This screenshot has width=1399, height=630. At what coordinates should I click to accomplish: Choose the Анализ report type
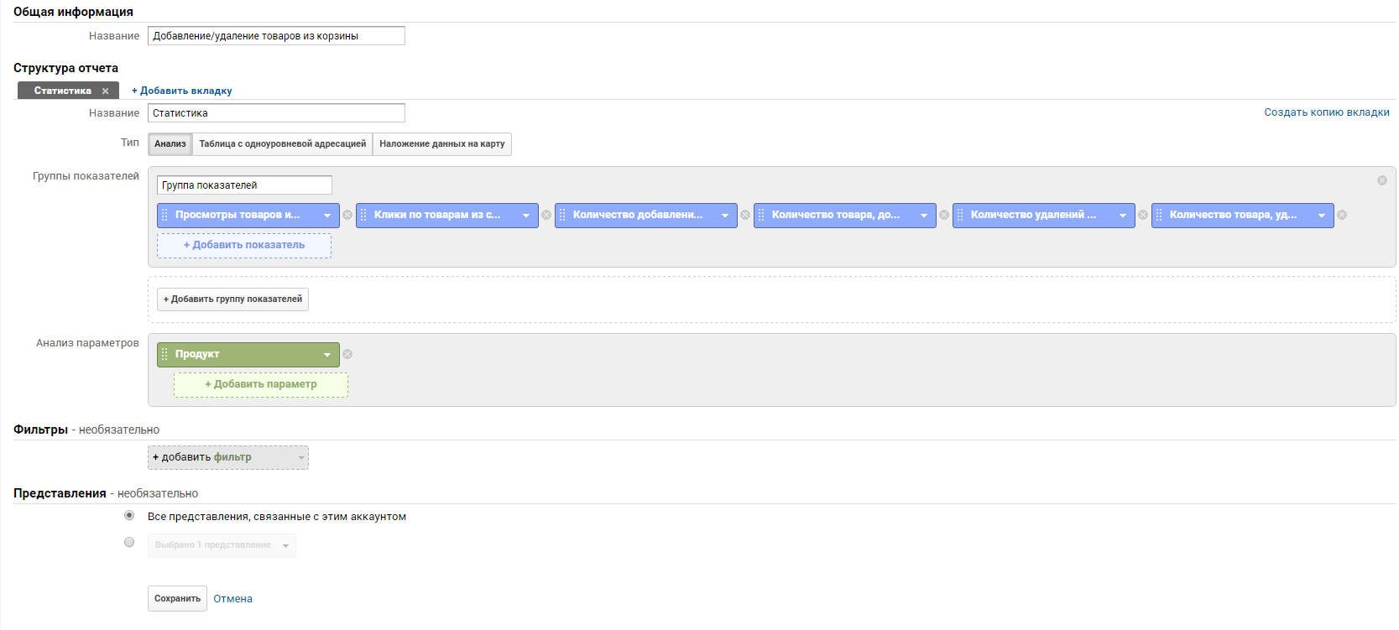tap(170, 144)
